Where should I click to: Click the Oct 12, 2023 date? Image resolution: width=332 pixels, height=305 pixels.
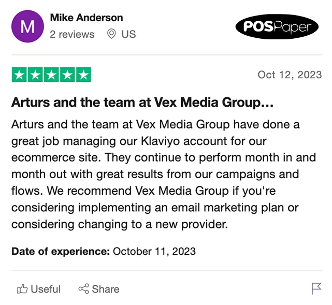pos(290,75)
